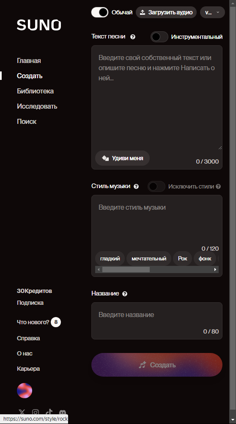236x424 pixels.
Task: Click the page vertical scrollbar thumb
Action: click(x=233, y=208)
